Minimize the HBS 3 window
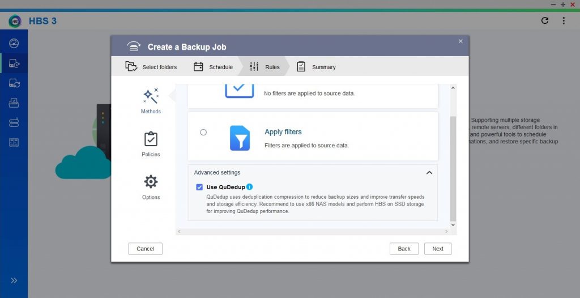The image size is (580, 298). (553, 5)
